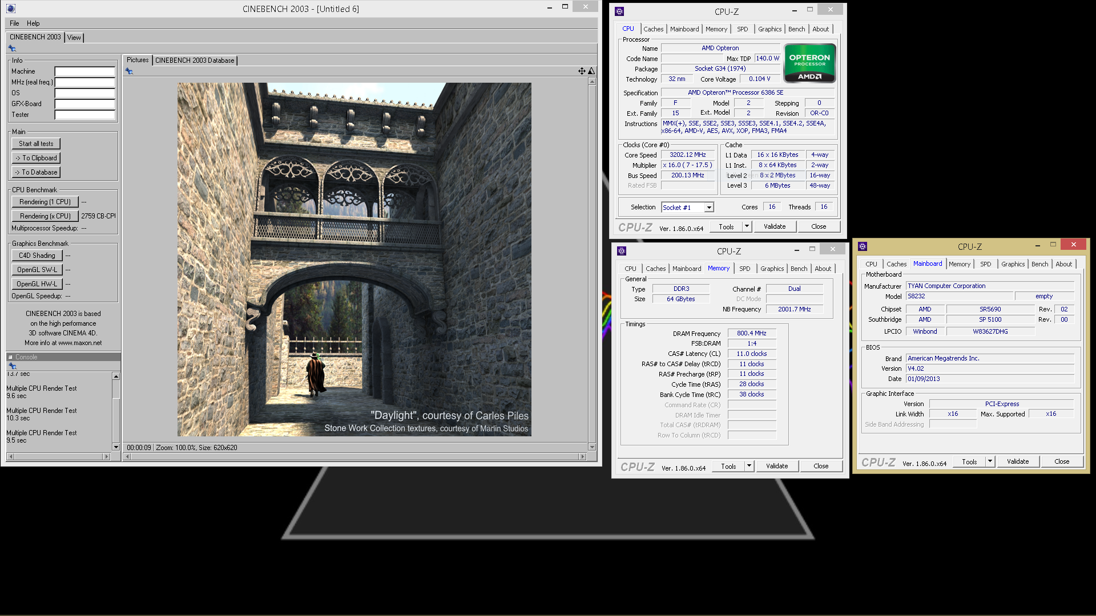Viewport: 1096px width, 616px height.
Task: Run Rendering (1 CPU) benchmark
Action: click(45, 202)
